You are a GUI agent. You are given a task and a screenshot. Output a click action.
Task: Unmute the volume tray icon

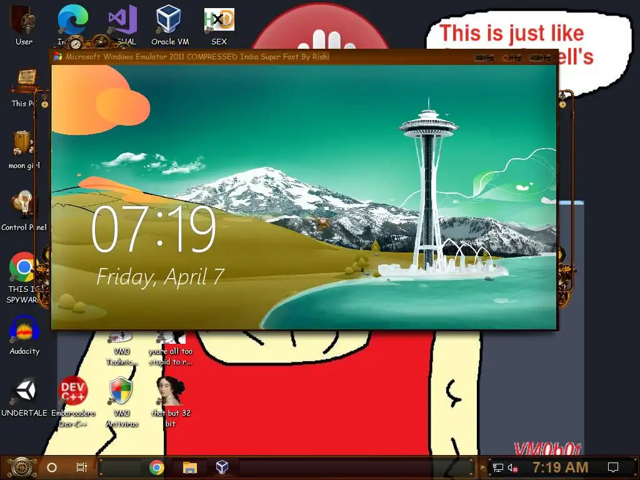click(512, 467)
